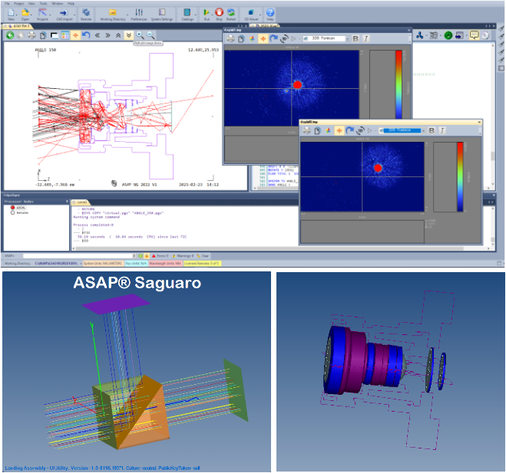
Task: Expand dropdown arrow beside Open icon
Action: click(x=31, y=15)
